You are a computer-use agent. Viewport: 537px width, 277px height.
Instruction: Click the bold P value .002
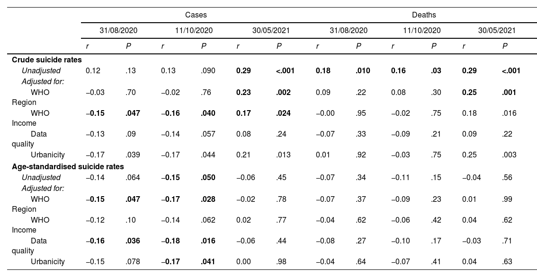pos(283,92)
